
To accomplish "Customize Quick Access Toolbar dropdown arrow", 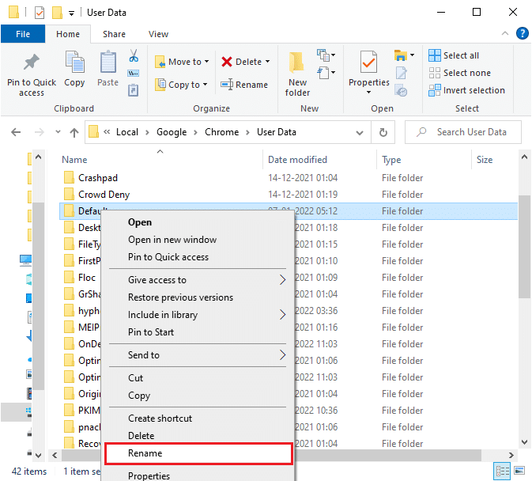I will pyautogui.click(x=71, y=13).
